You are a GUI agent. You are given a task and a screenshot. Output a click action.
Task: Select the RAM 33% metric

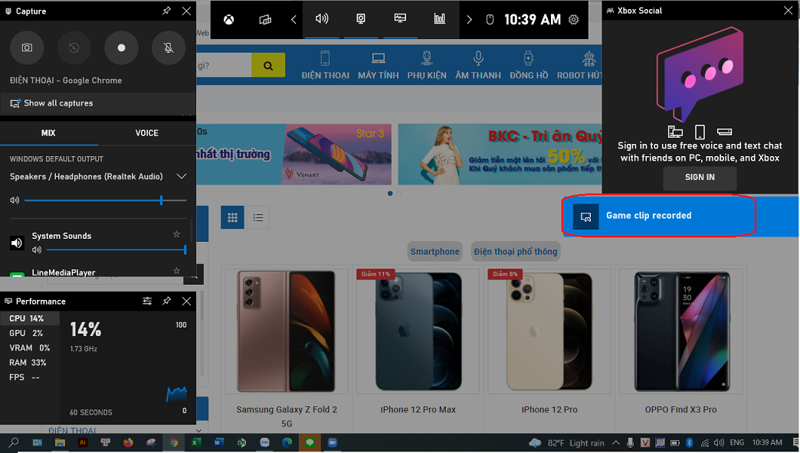(x=30, y=363)
